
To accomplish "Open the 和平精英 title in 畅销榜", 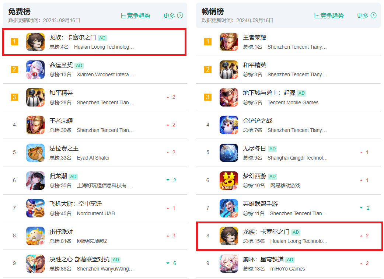I will 254,65.
